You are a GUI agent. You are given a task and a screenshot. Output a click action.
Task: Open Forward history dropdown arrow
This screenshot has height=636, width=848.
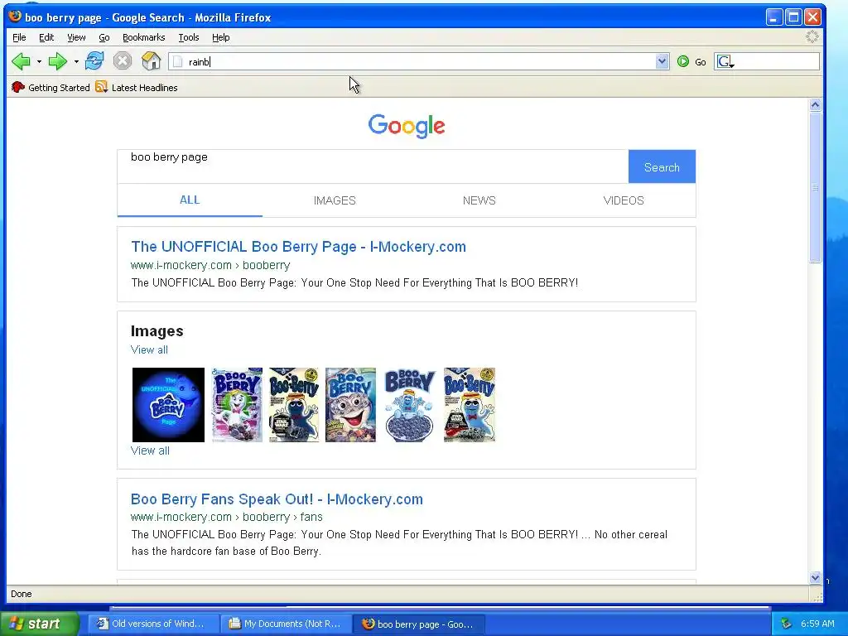(76, 61)
